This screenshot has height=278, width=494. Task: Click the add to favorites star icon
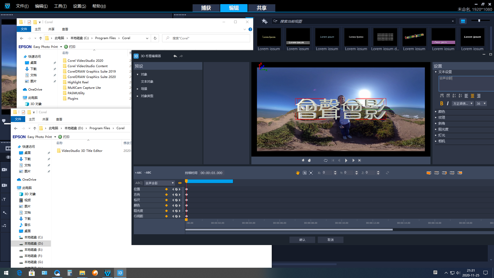[x=264, y=21]
